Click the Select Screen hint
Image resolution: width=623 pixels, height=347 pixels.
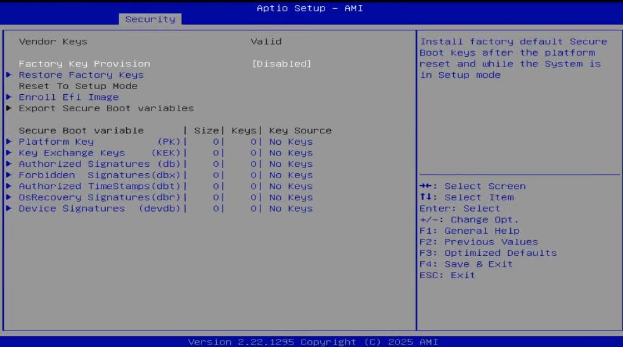(473, 186)
